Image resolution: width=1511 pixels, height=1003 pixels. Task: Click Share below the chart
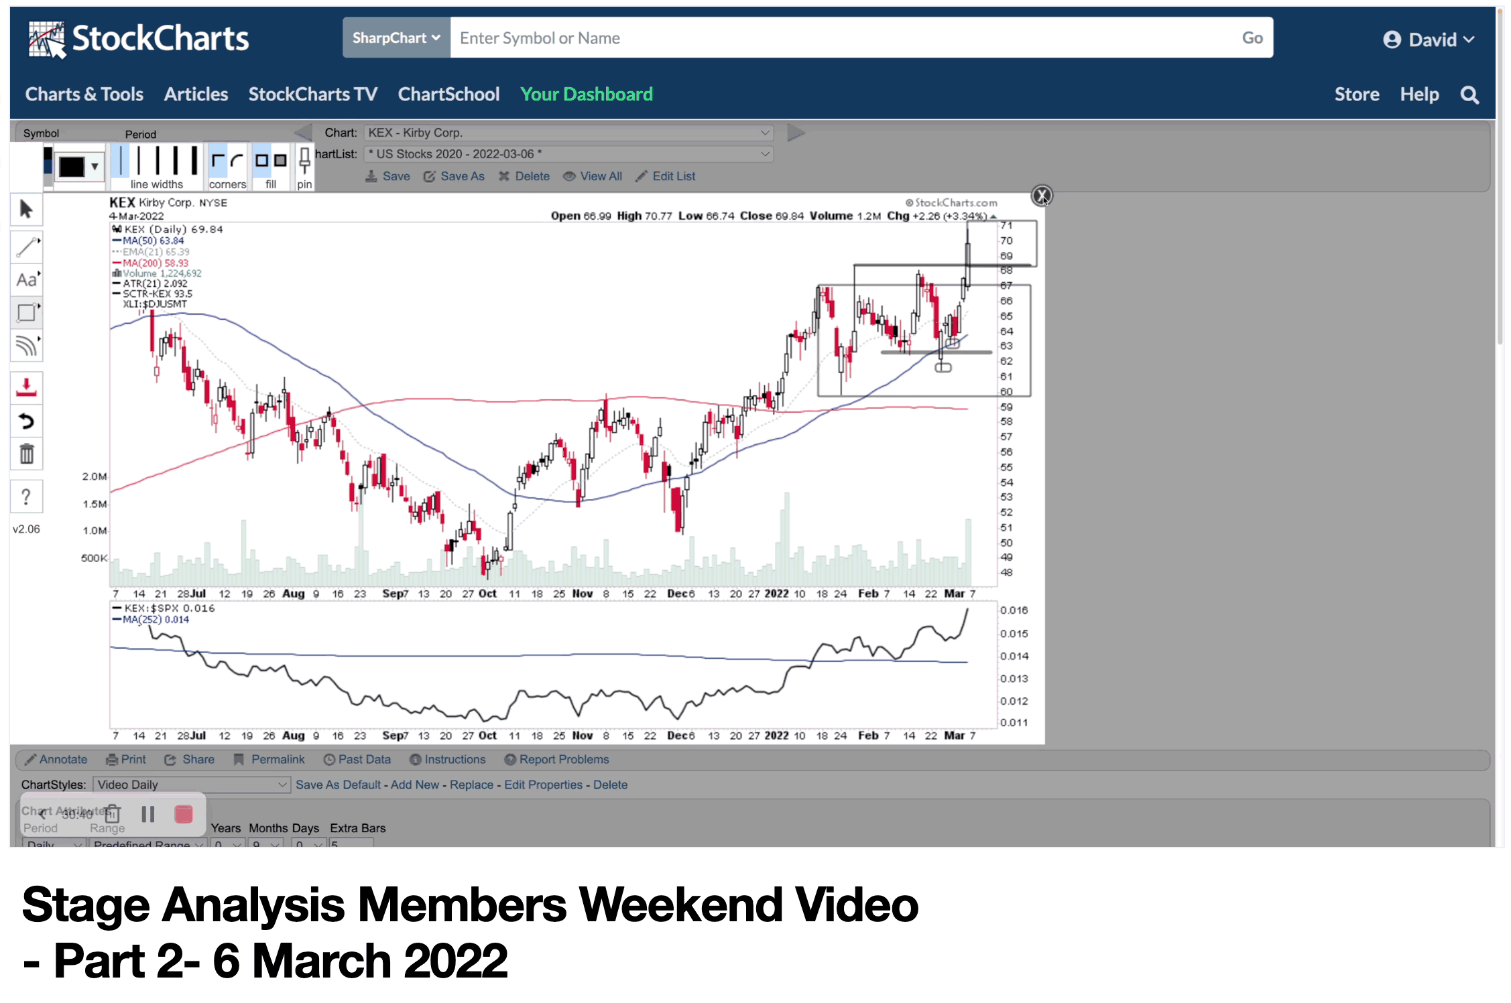coord(190,759)
